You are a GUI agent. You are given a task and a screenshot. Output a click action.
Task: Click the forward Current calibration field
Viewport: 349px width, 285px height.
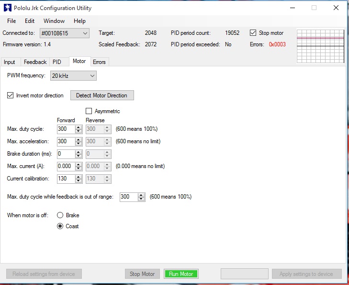click(66, 179)
